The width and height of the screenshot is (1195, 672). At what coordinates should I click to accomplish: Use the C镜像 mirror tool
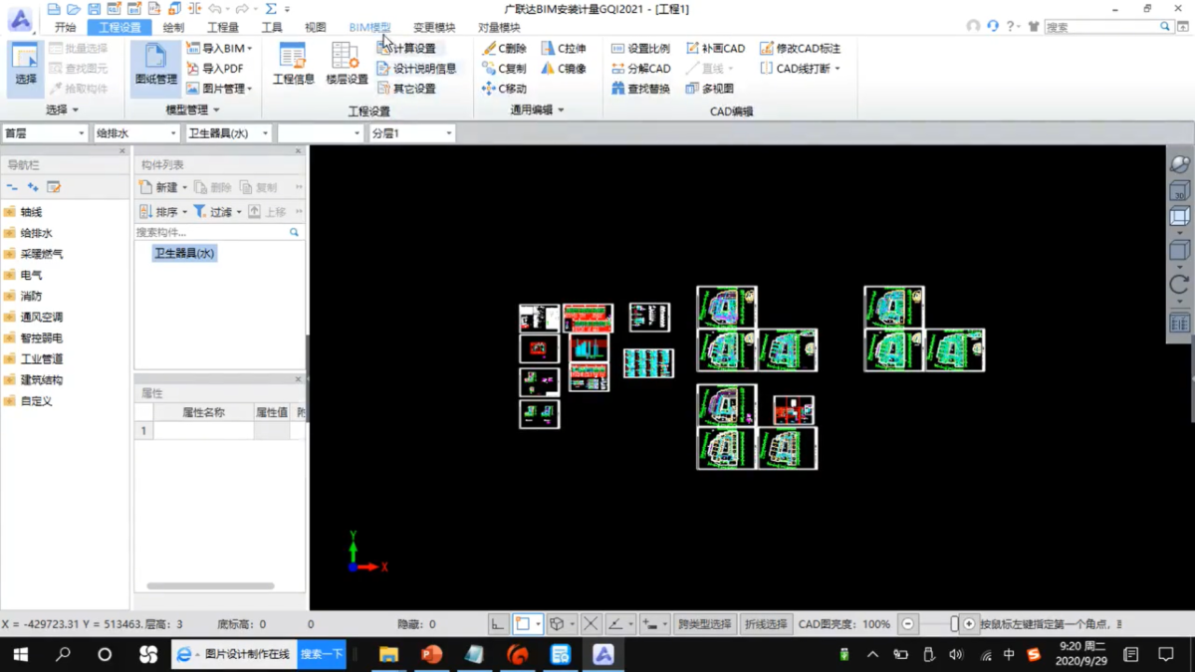coord(564,69)
